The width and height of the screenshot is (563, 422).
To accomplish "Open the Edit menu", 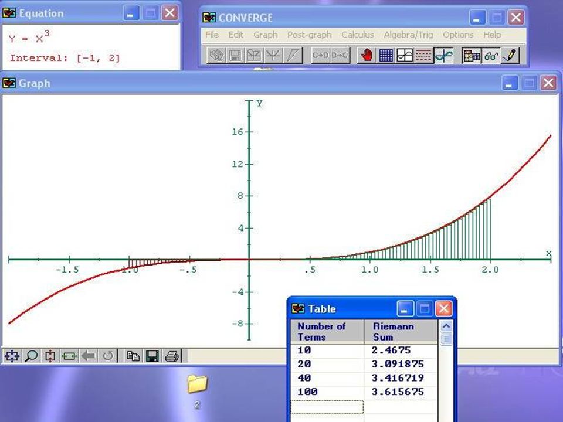I will (236, 35).
